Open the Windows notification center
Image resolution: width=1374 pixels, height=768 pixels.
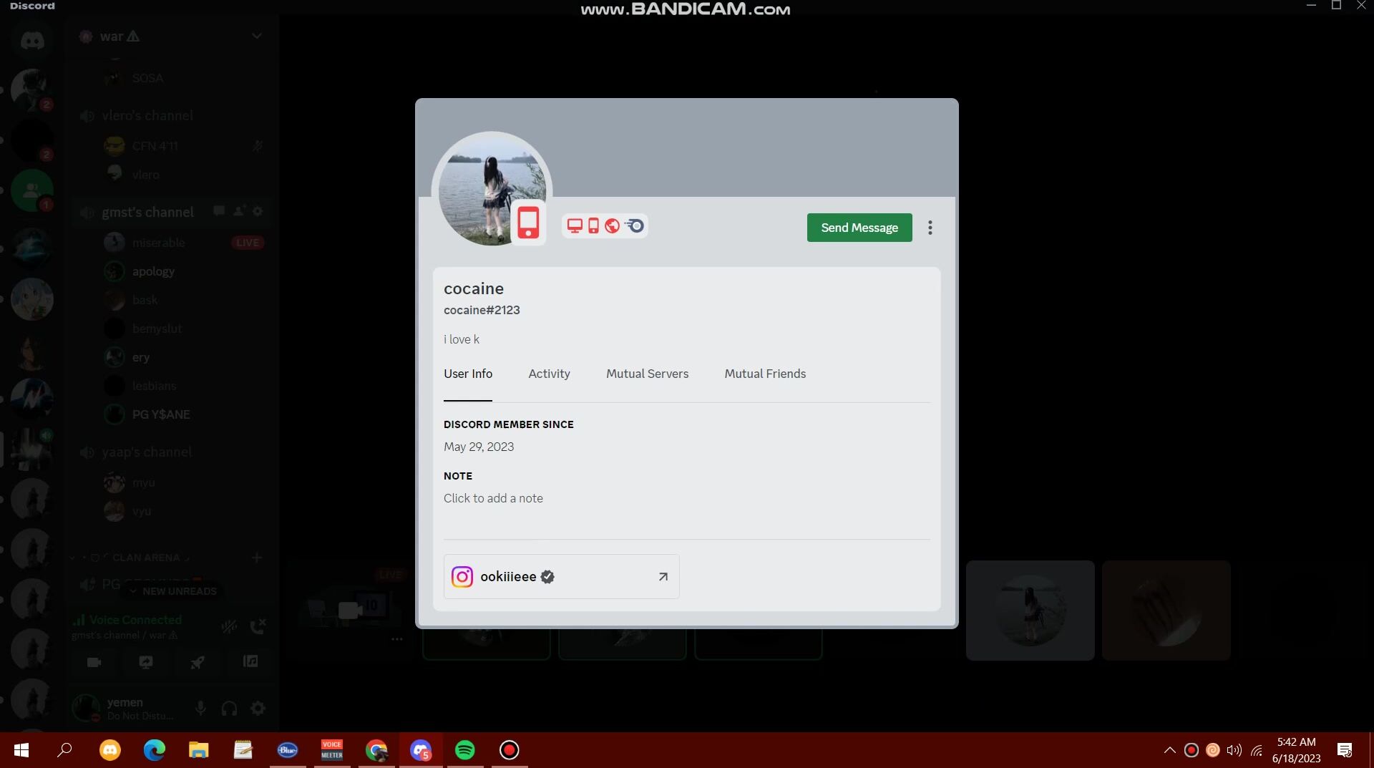tap(1345, 750)
